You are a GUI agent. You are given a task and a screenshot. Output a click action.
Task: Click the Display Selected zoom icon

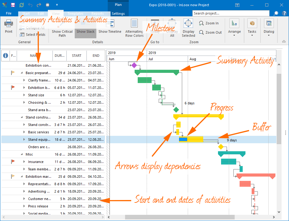tap(188, 23)
